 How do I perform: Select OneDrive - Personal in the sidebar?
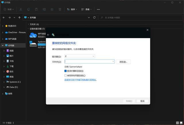(15, 32)
